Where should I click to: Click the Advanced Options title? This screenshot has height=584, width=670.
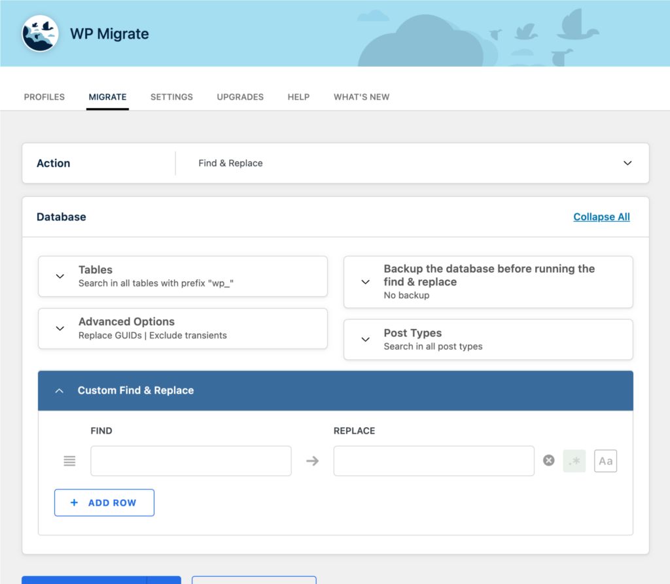coord(126,321)
